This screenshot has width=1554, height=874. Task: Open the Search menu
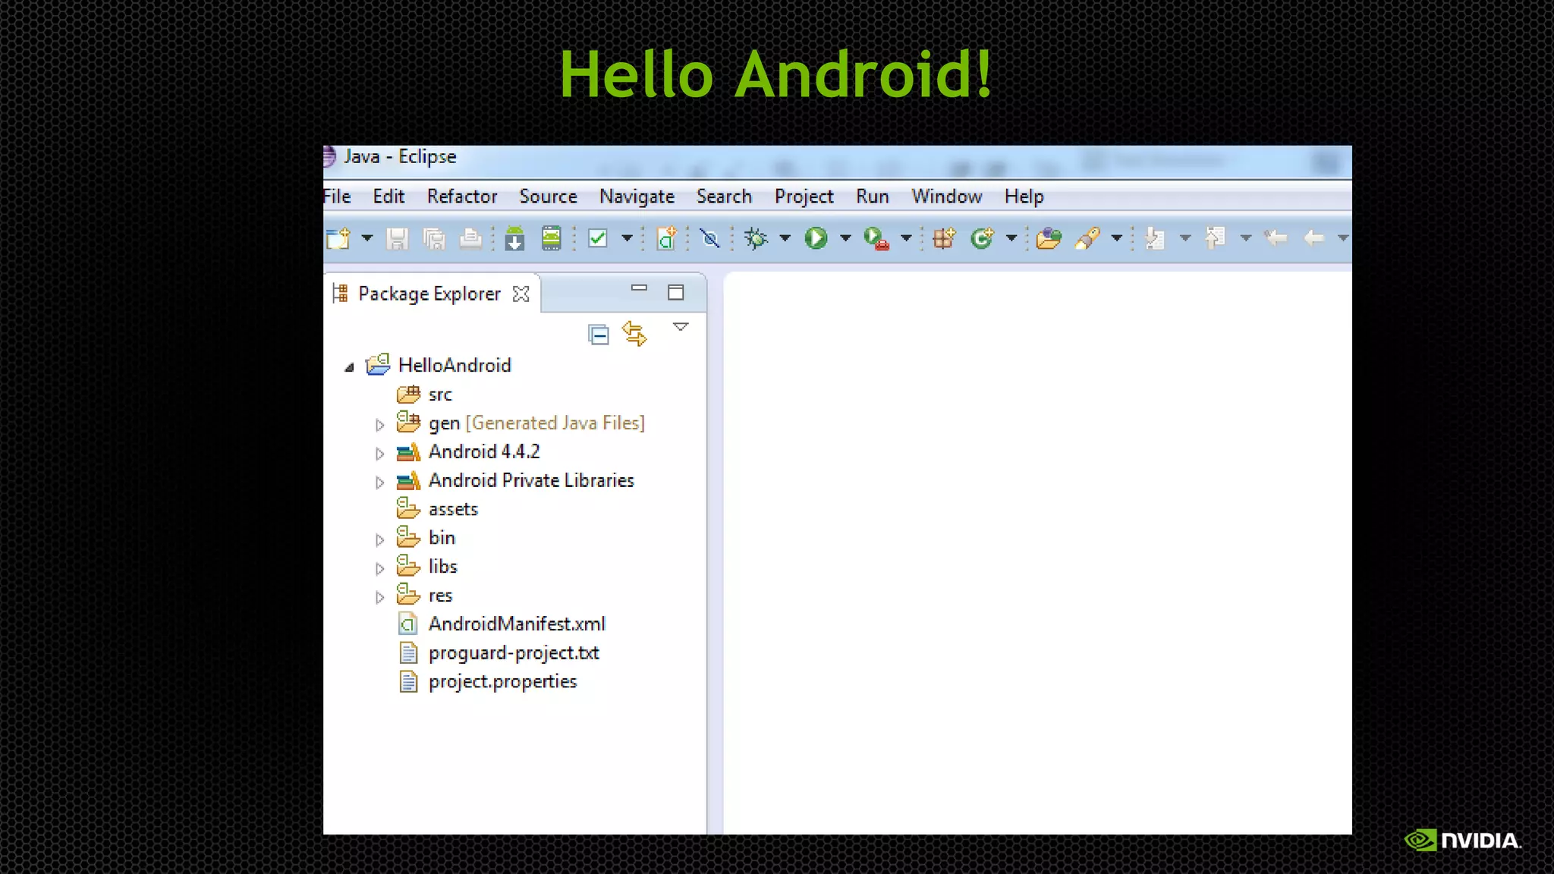tap(725, 196)
